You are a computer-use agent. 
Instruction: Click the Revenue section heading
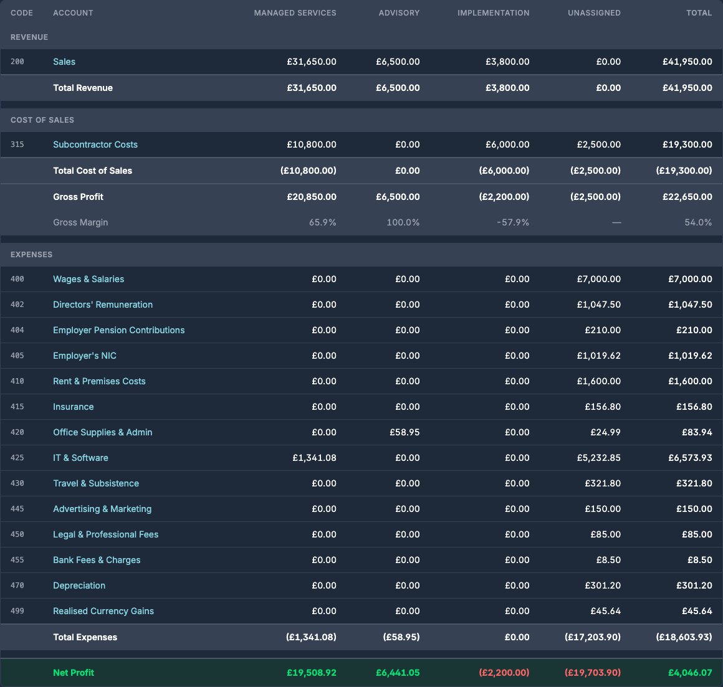29,37
